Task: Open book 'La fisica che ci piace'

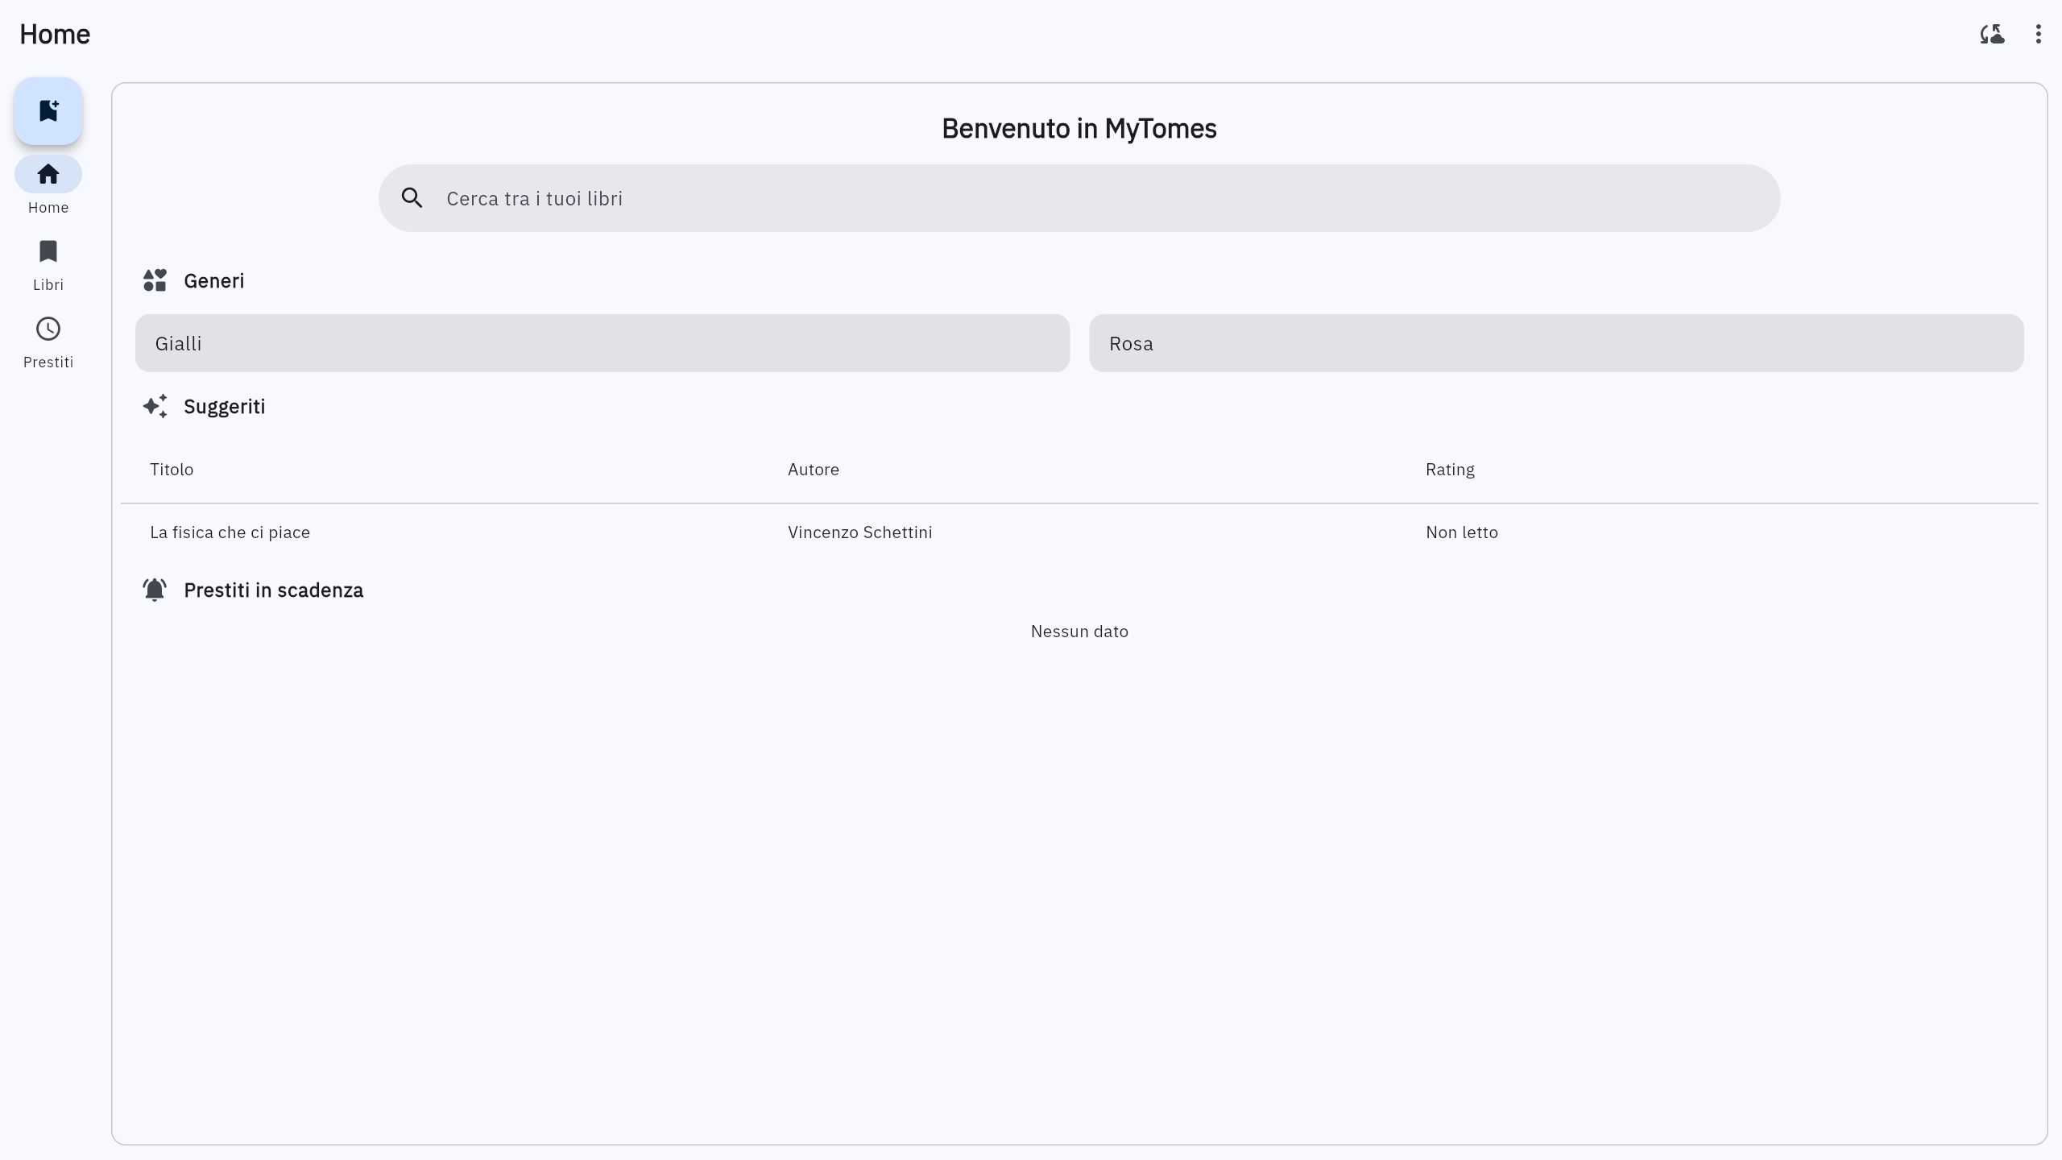Action: click(x=230, y=532)
